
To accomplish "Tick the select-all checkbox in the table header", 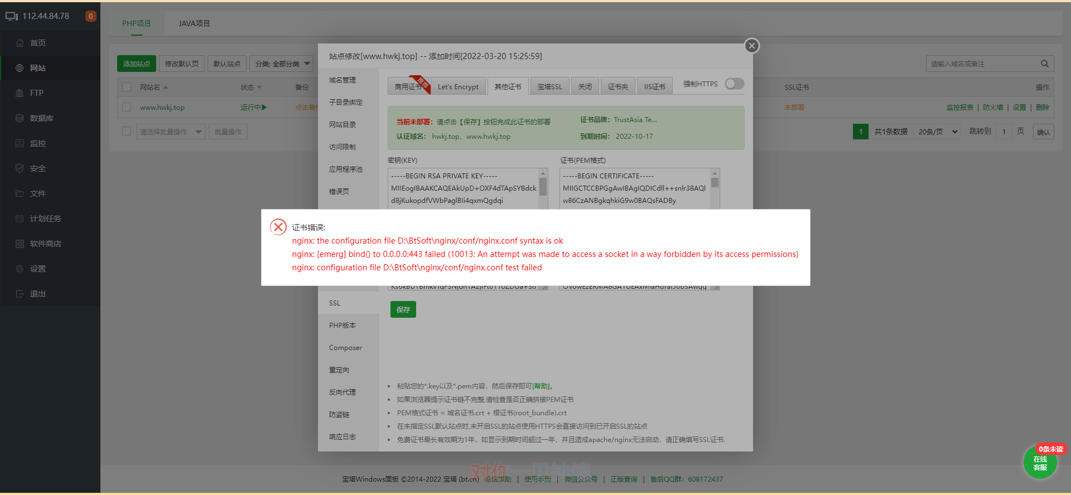I will [x=127, y=87].
